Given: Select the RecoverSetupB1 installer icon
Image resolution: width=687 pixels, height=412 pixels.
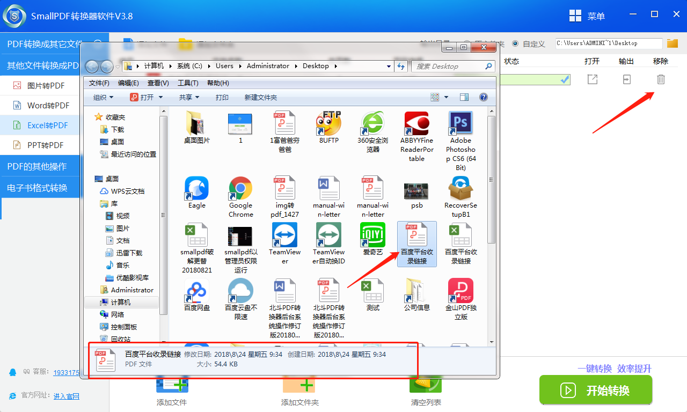Looking at the screenshot, I should pos(461,188).
